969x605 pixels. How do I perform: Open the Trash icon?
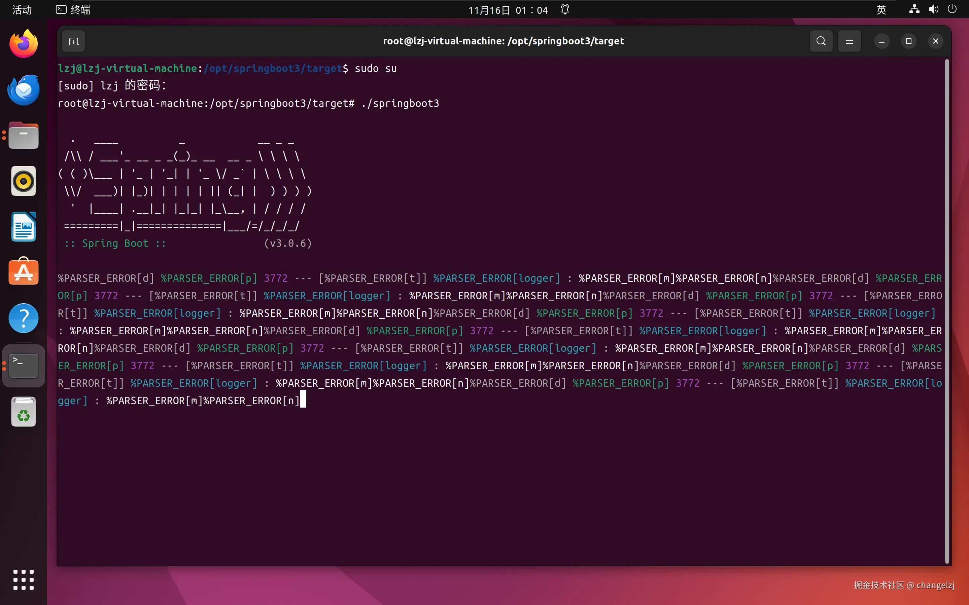[x=24, y=412]
